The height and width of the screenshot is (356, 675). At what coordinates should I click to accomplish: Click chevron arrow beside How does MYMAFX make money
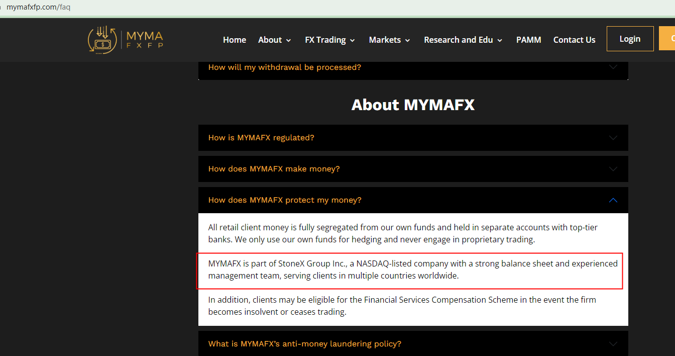pyautogui.click(x=613, y=169)
